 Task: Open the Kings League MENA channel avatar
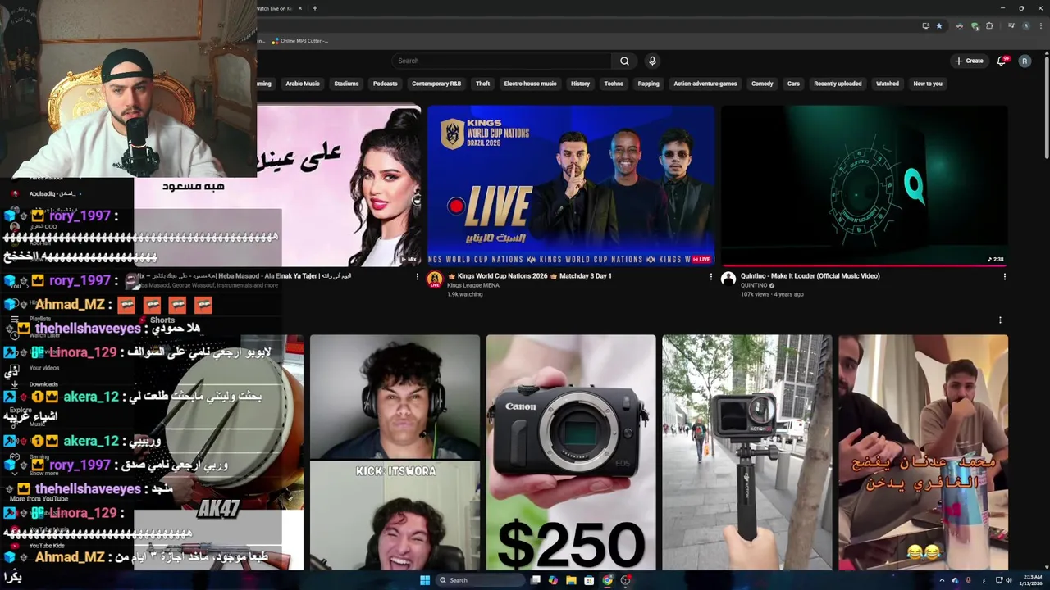coord(435,279)
